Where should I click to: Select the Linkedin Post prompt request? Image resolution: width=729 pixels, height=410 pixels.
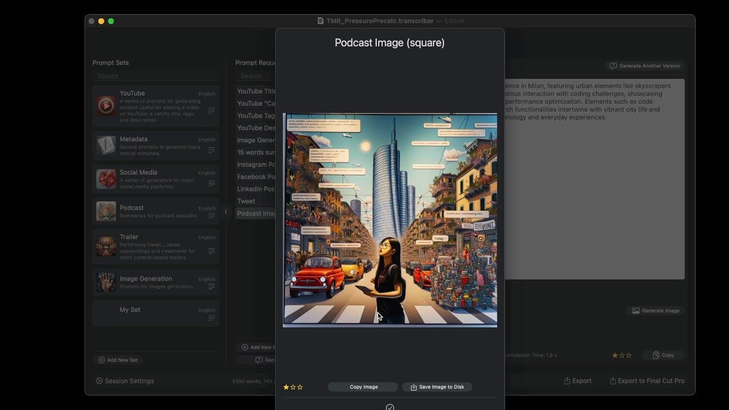click(256, 189)
